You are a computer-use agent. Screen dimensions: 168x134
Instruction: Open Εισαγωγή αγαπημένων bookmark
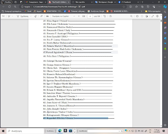point(12,11)
